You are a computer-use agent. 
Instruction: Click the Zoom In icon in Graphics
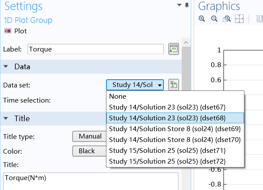click(x=202, y=19)
